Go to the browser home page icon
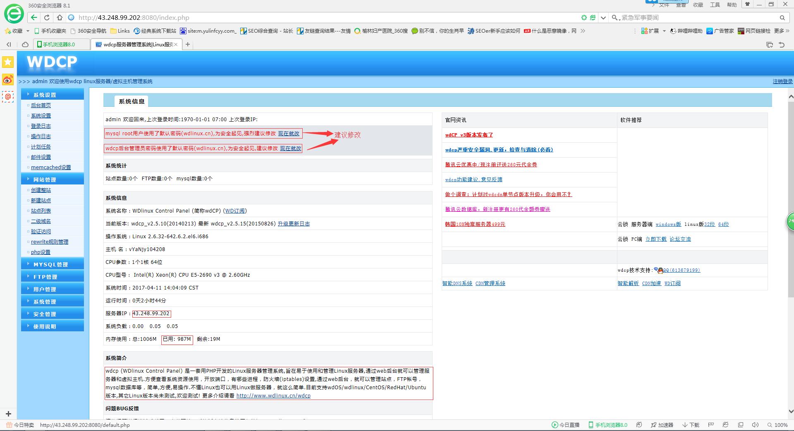Image resolution: width=794 pixels, height=431 pixels. pyautogui.click(x=60, y=17)
